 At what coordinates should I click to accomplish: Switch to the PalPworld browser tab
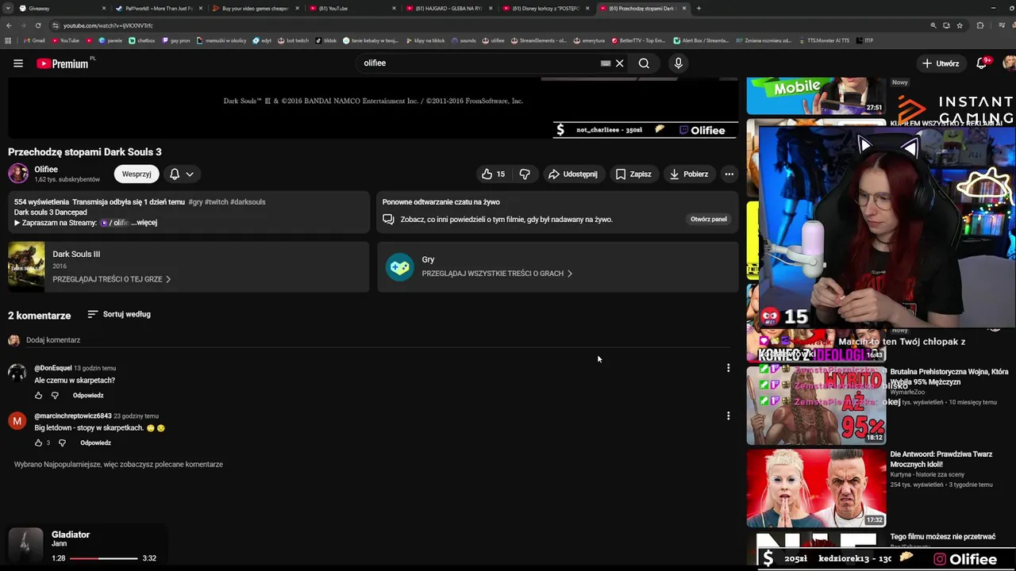(x=159, y=9)
